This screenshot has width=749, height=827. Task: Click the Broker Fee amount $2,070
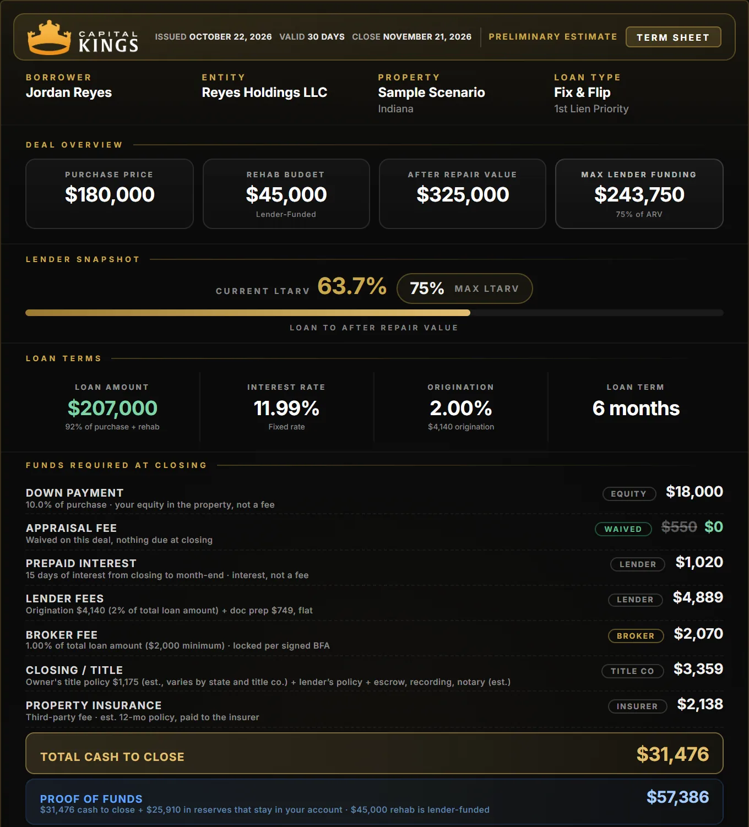pyautogui.click(x=698, y=634)
